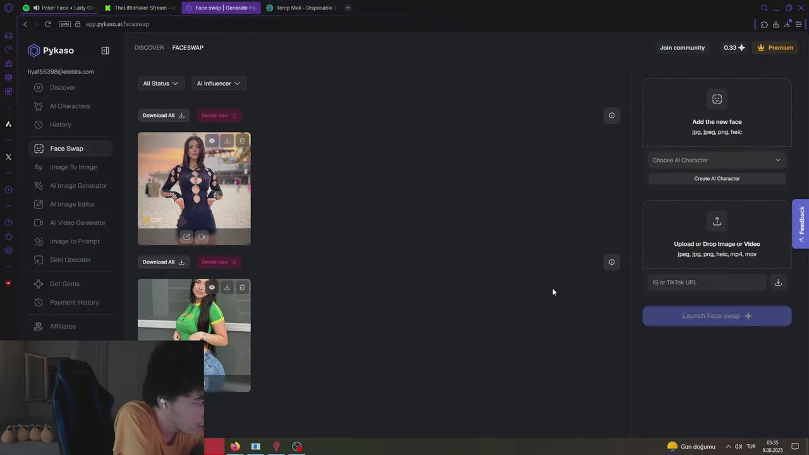Open the Choose AI Character dropdown
Screen dimensions: 809x455
(717, 160)
